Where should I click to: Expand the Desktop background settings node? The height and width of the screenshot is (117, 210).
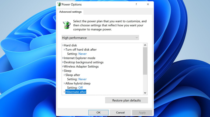[x=63, y=62]
